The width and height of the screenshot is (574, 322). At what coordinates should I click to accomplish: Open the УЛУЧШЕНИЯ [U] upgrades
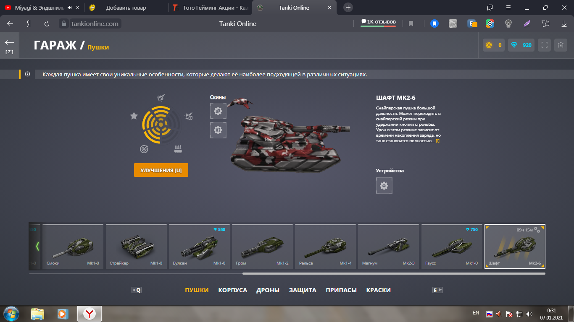(x=161, y=170)
